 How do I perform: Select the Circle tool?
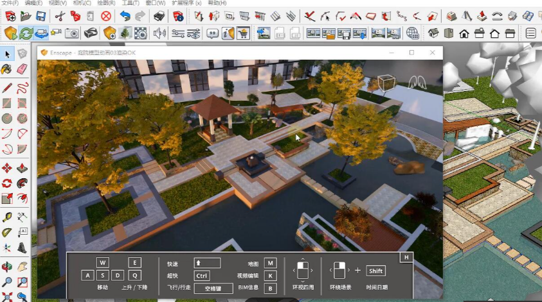7,118
